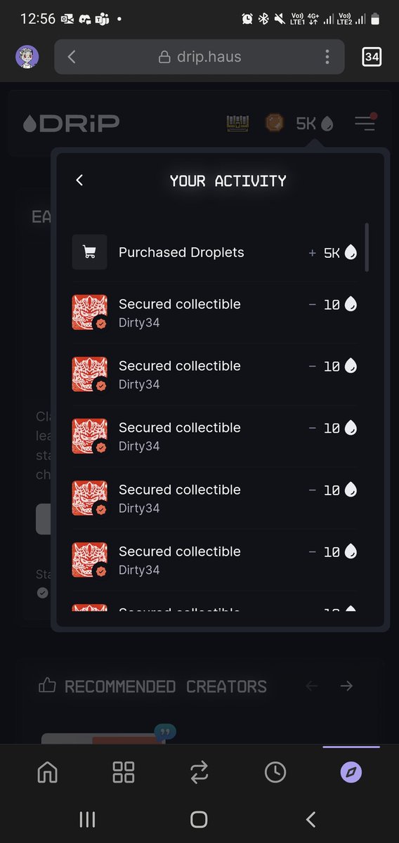Screen dimensions: 399x843
Task: Tap the browser swap arrows icon
Action: tap(199, 773)
